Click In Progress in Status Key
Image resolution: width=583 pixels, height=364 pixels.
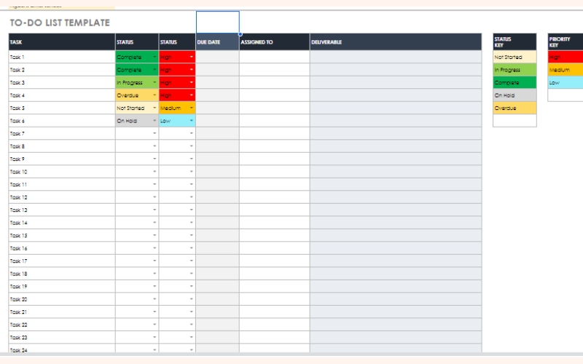pos(514,69)
